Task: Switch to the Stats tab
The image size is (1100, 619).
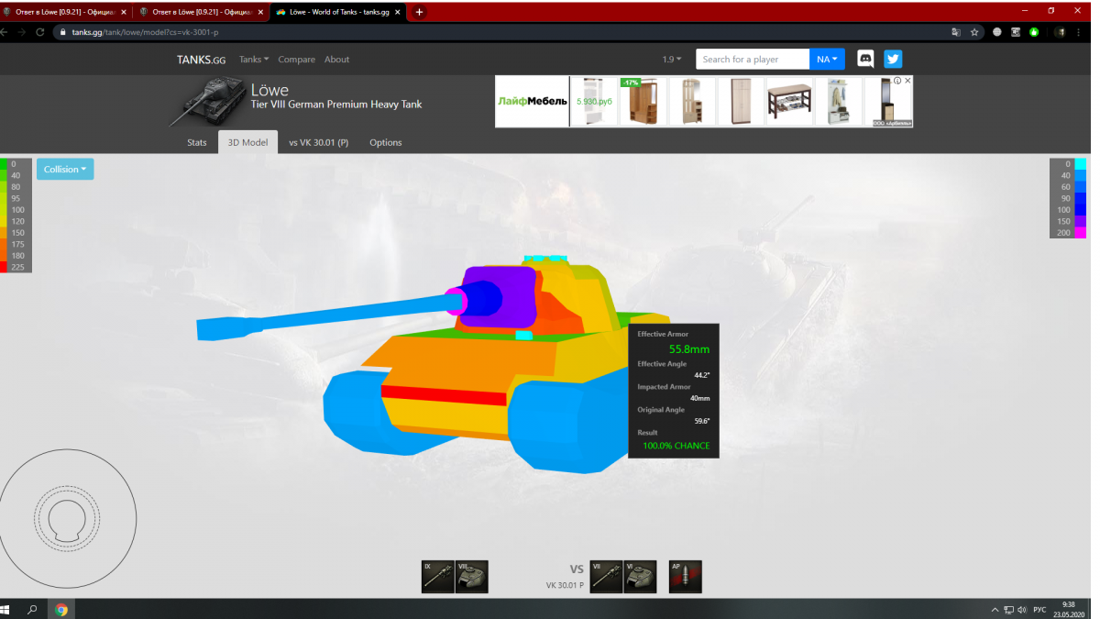Action: click(x=197, y=142)
